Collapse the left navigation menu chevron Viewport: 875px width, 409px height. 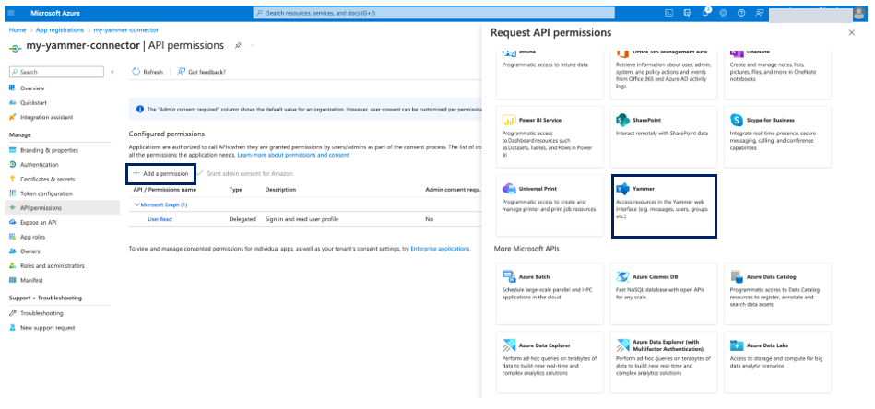pos(112,72)
